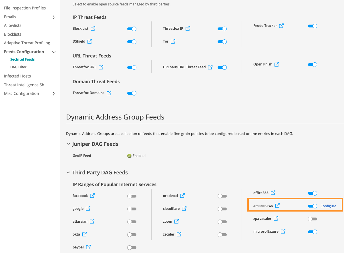Image resolution: width=344 pixels, height=253 pixels.
Task: Turn off the amazonaws toggle
Action: click(313, 206)
